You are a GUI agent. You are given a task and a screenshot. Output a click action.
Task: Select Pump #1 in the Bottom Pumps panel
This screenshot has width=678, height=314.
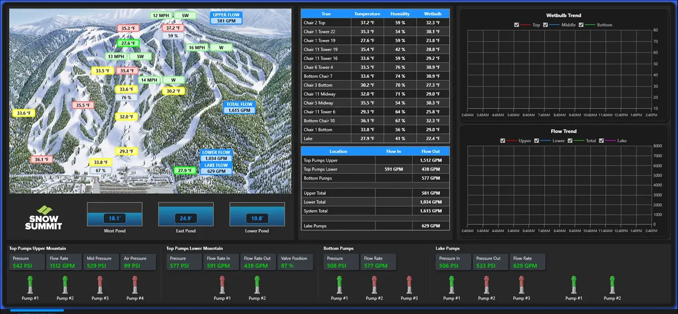click(339, 286)
